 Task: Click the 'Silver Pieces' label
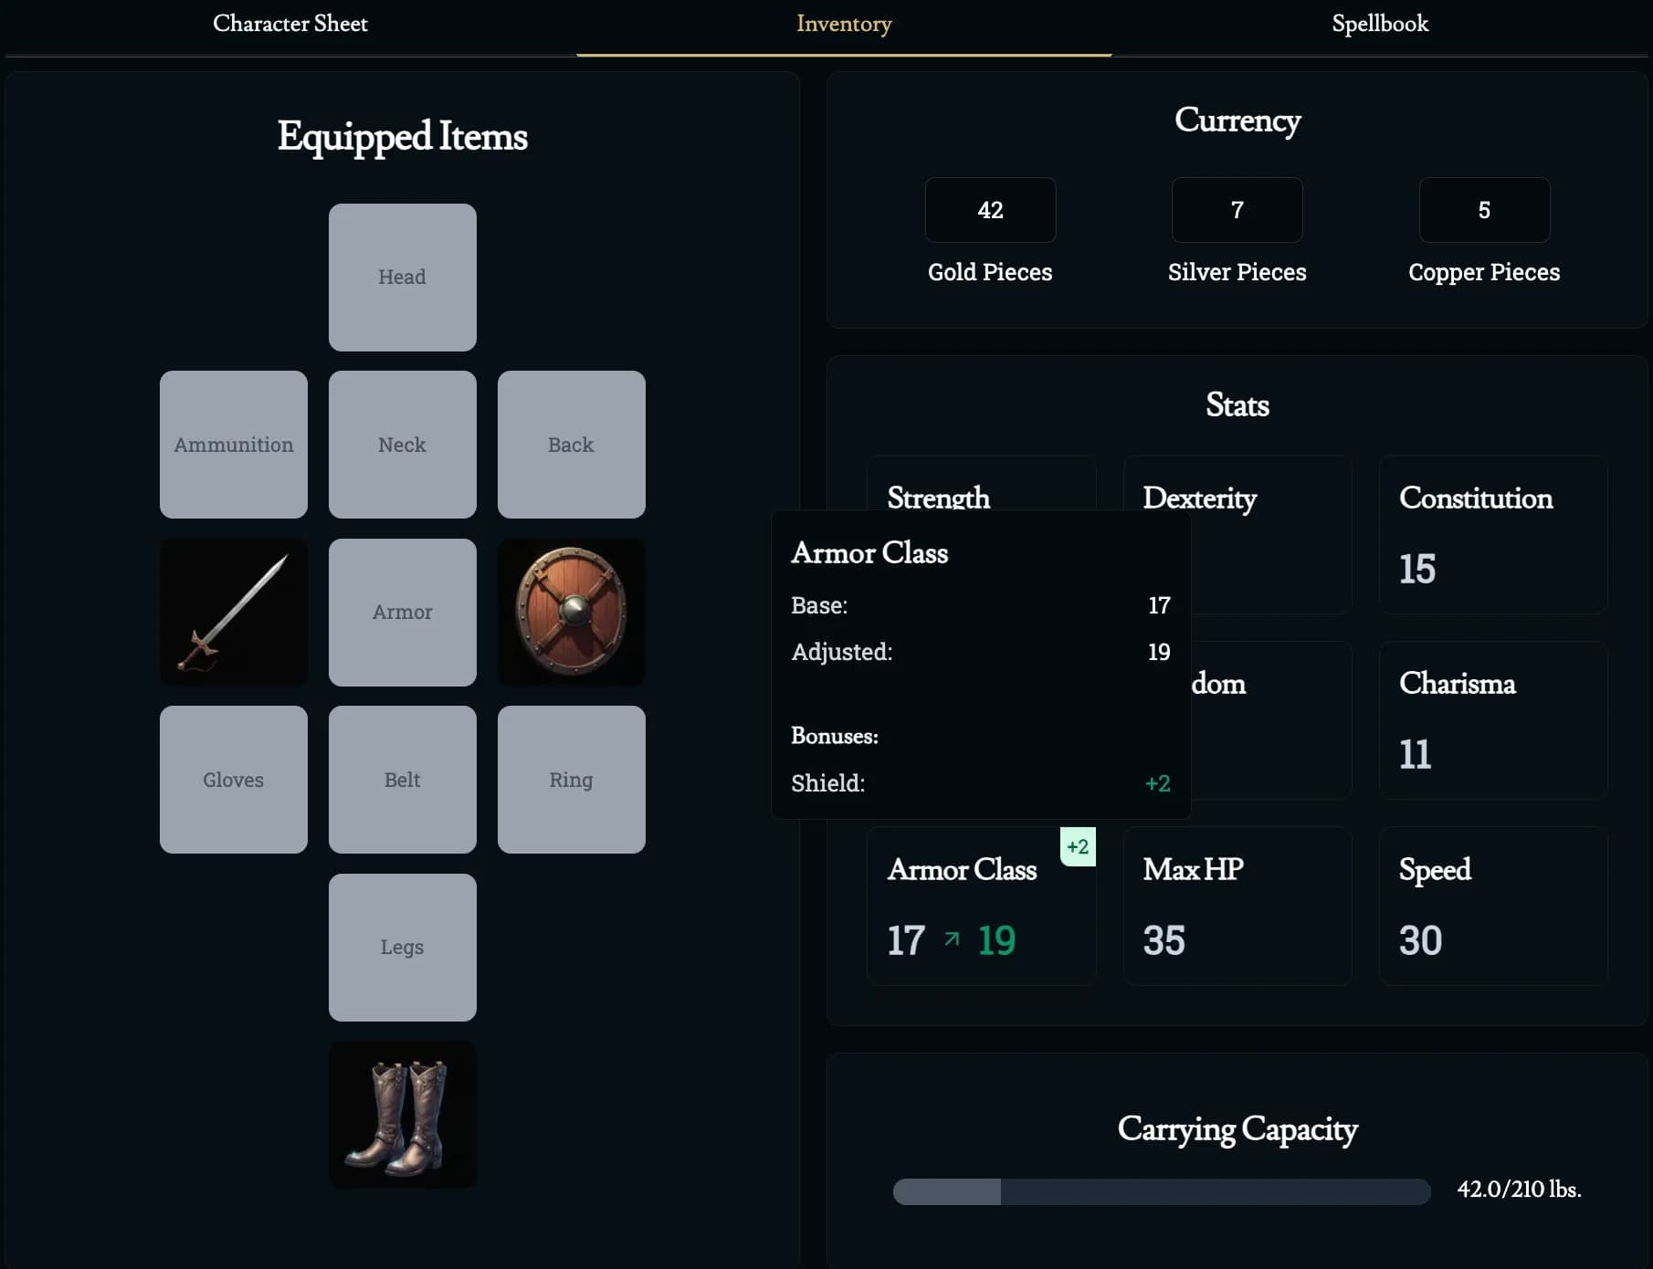point(1237,272)
